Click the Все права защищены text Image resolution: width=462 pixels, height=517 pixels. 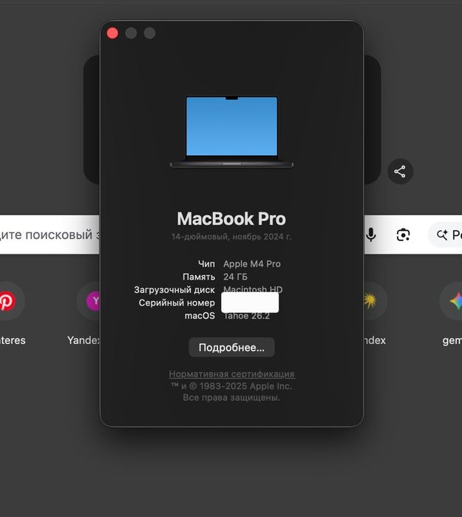(231, 398)
